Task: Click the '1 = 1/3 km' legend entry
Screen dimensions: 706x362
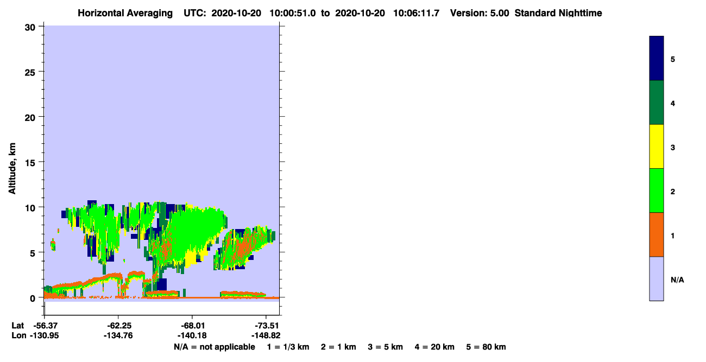Action: tap(288, 347)
